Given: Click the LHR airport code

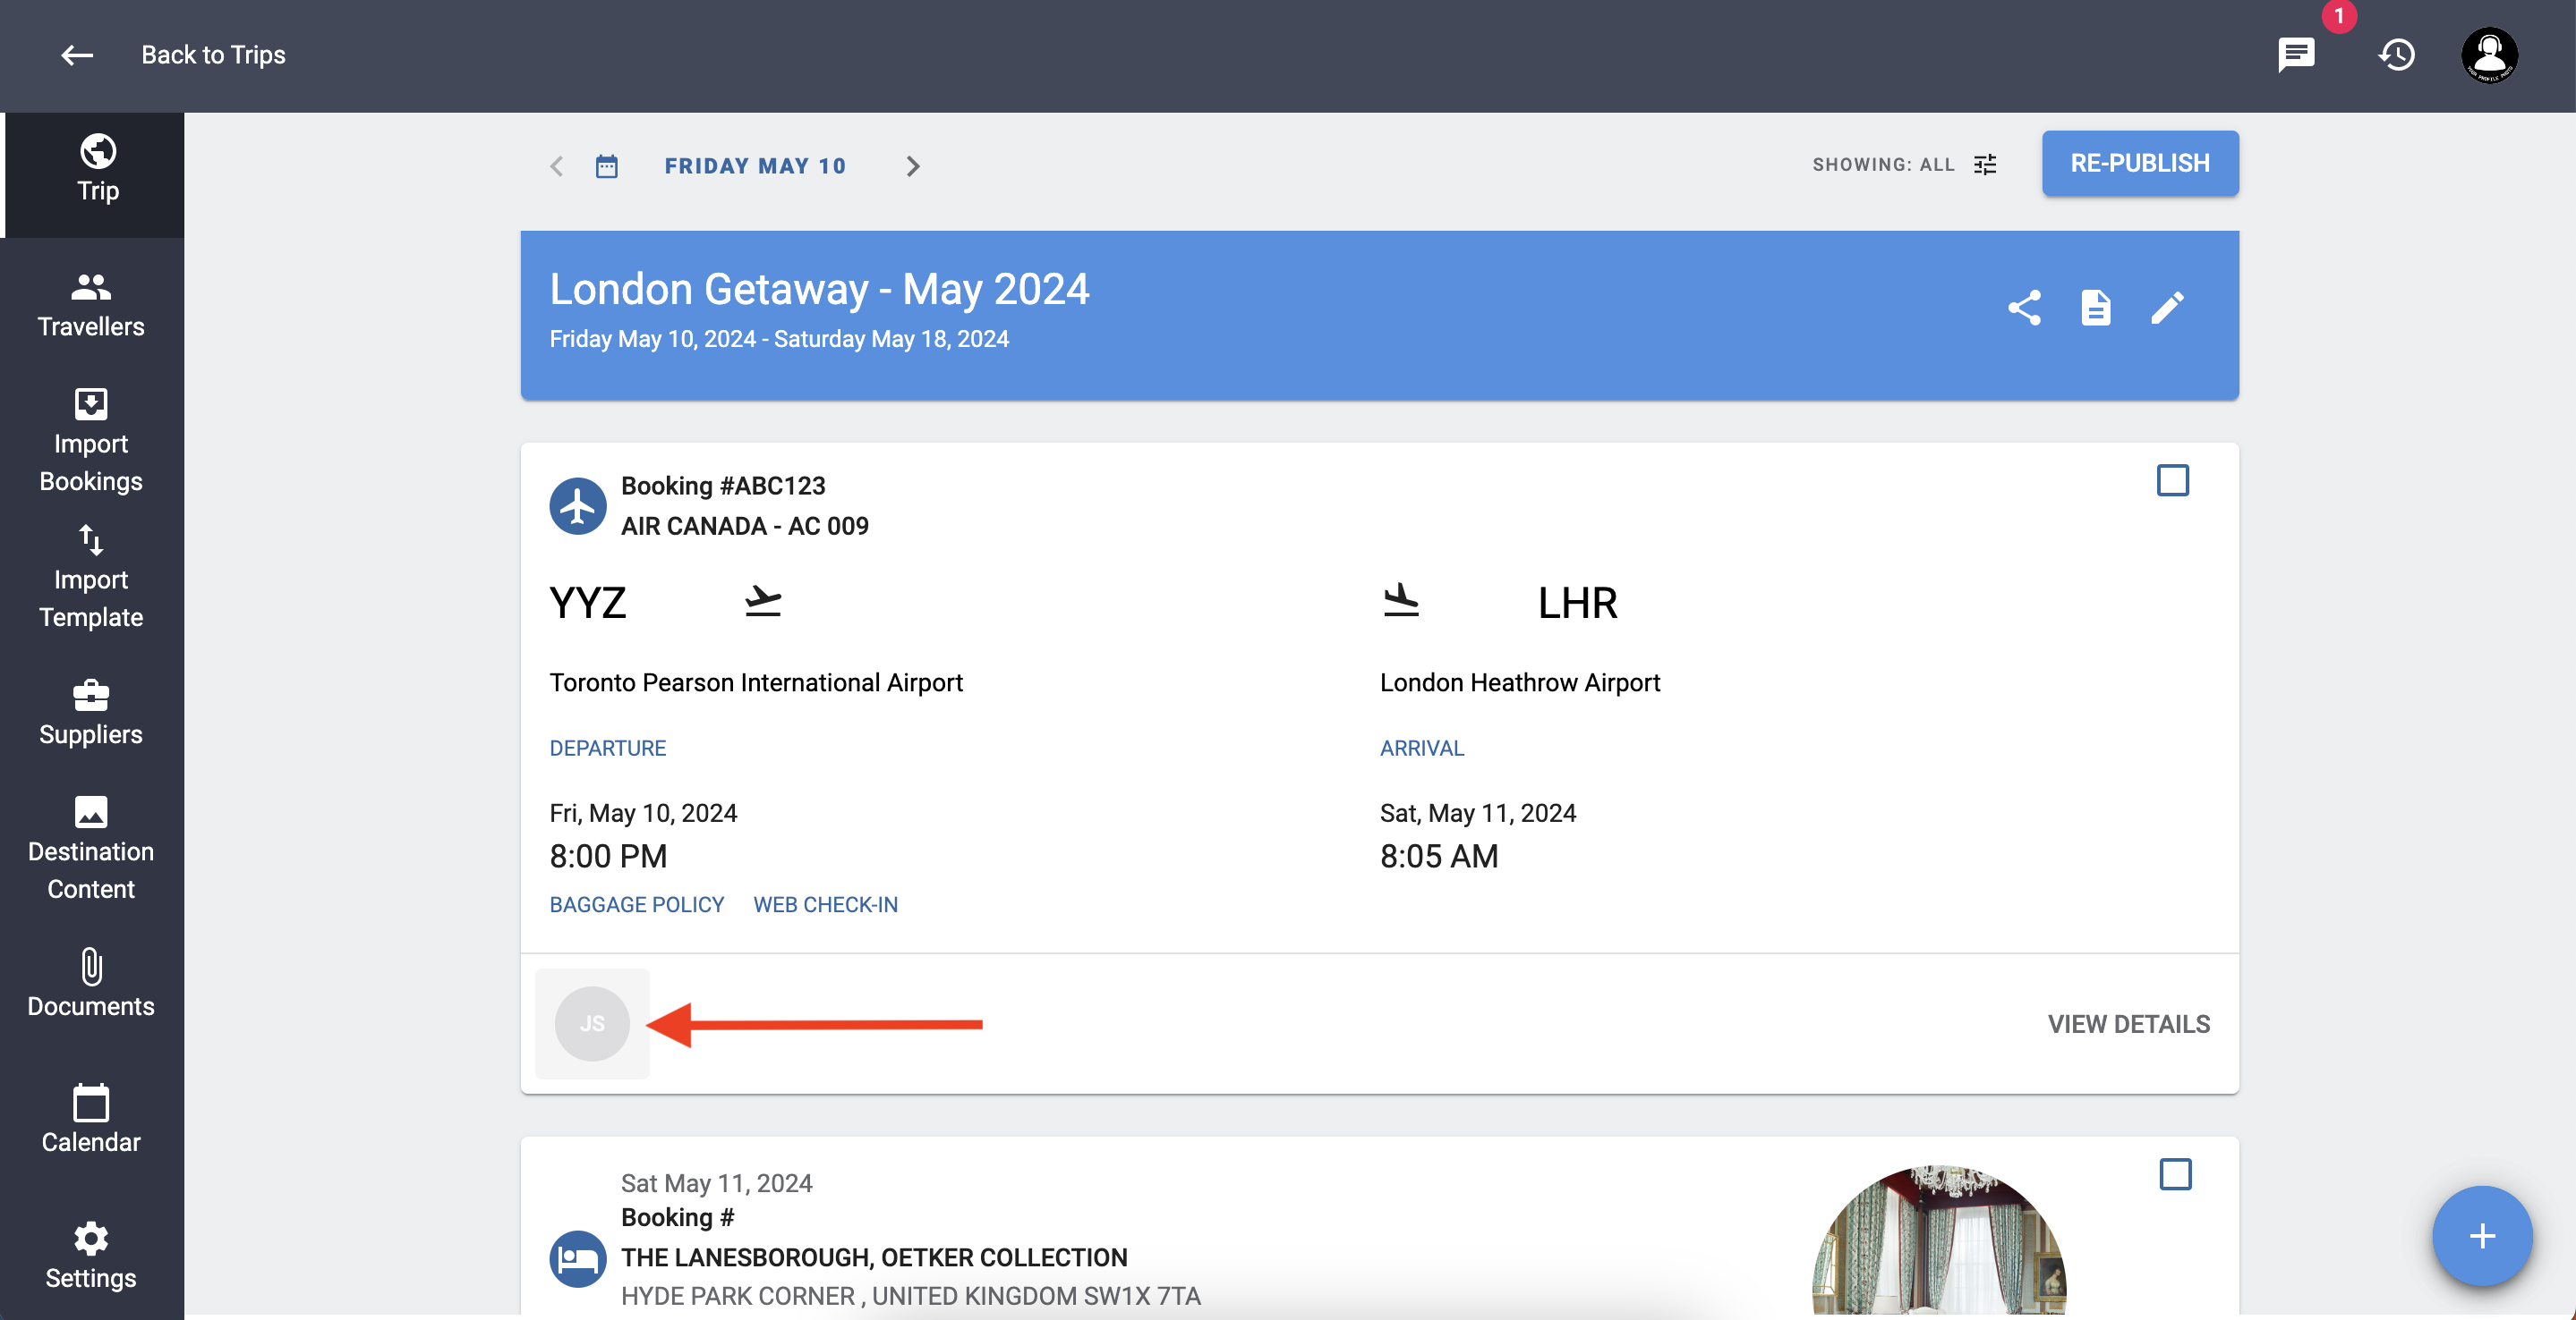Looking at the screenshot, I should point(1576,603).
